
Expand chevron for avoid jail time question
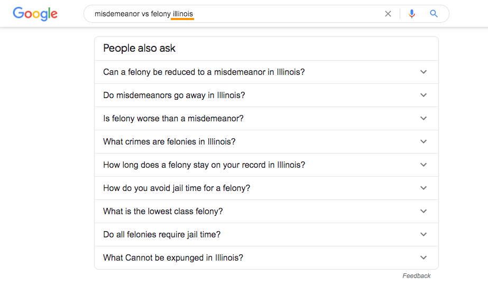click(423, 188)
